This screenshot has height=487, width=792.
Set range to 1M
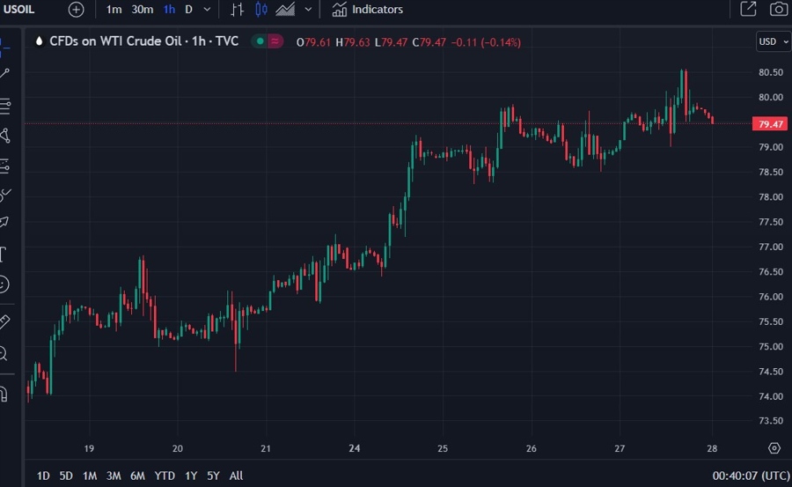point(90,476)
